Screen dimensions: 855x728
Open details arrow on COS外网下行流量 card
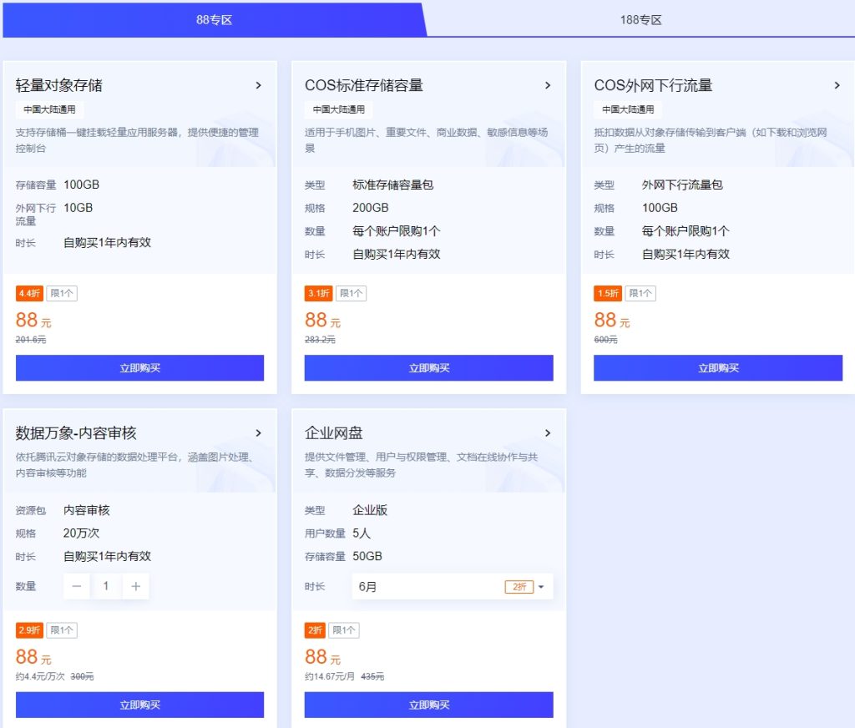click(837, 85)
